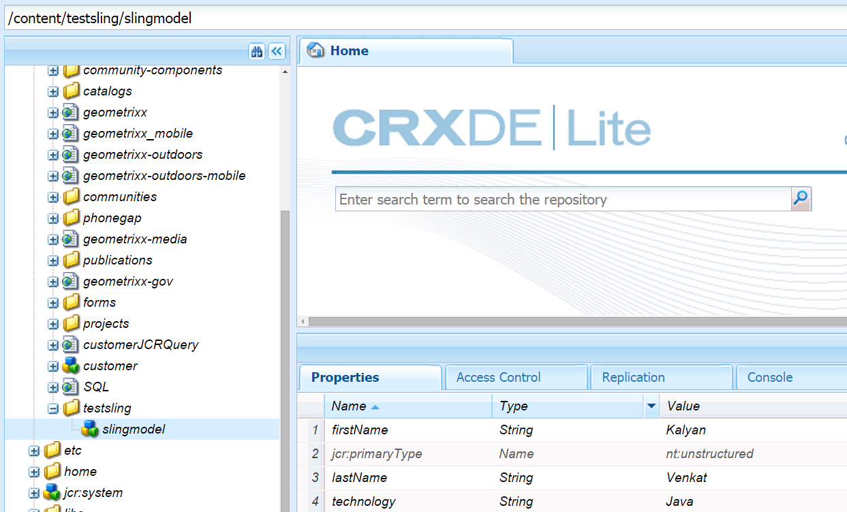Image resolution: width=847 pixels, height=512 pixels.
Task: Click the folder icon of testsling
Action: [x=71, y=408]
